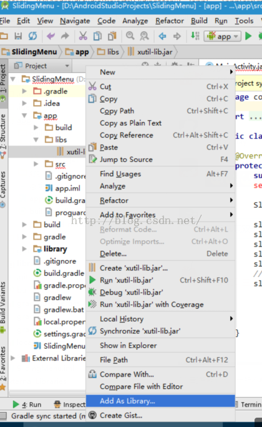Image resolution: width=262 pixels, height=427 pixels.
Task: Open the Captures side tab
Action: 3,189
